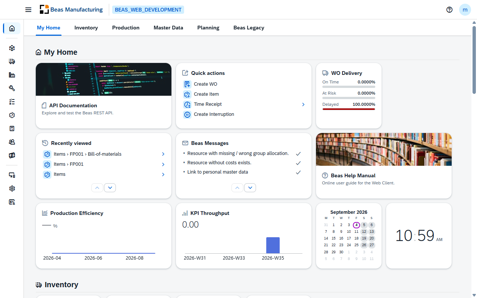Switch to the Inventory tab
Viewport: 477px width, 298px height.
pyautogui.click(x=86, y=28)
